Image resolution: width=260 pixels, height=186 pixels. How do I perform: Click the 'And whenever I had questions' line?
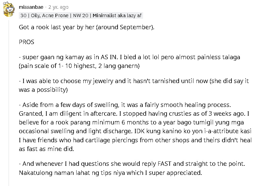[x=132, y=164]
